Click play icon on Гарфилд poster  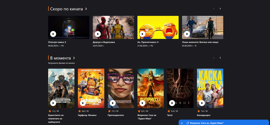(83, 103)
